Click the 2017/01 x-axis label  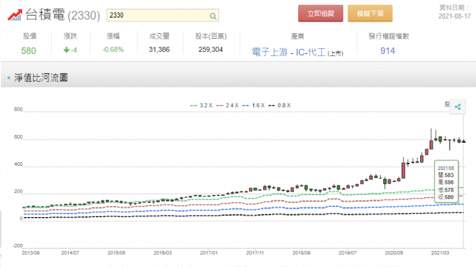pos(209,253)
